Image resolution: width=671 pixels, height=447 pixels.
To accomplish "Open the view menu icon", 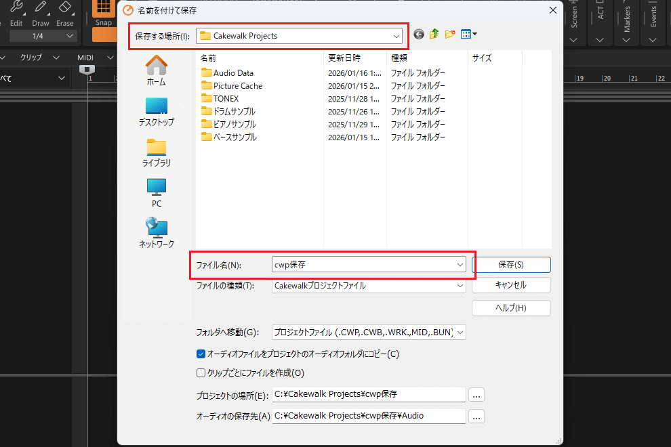I will 469,35.
